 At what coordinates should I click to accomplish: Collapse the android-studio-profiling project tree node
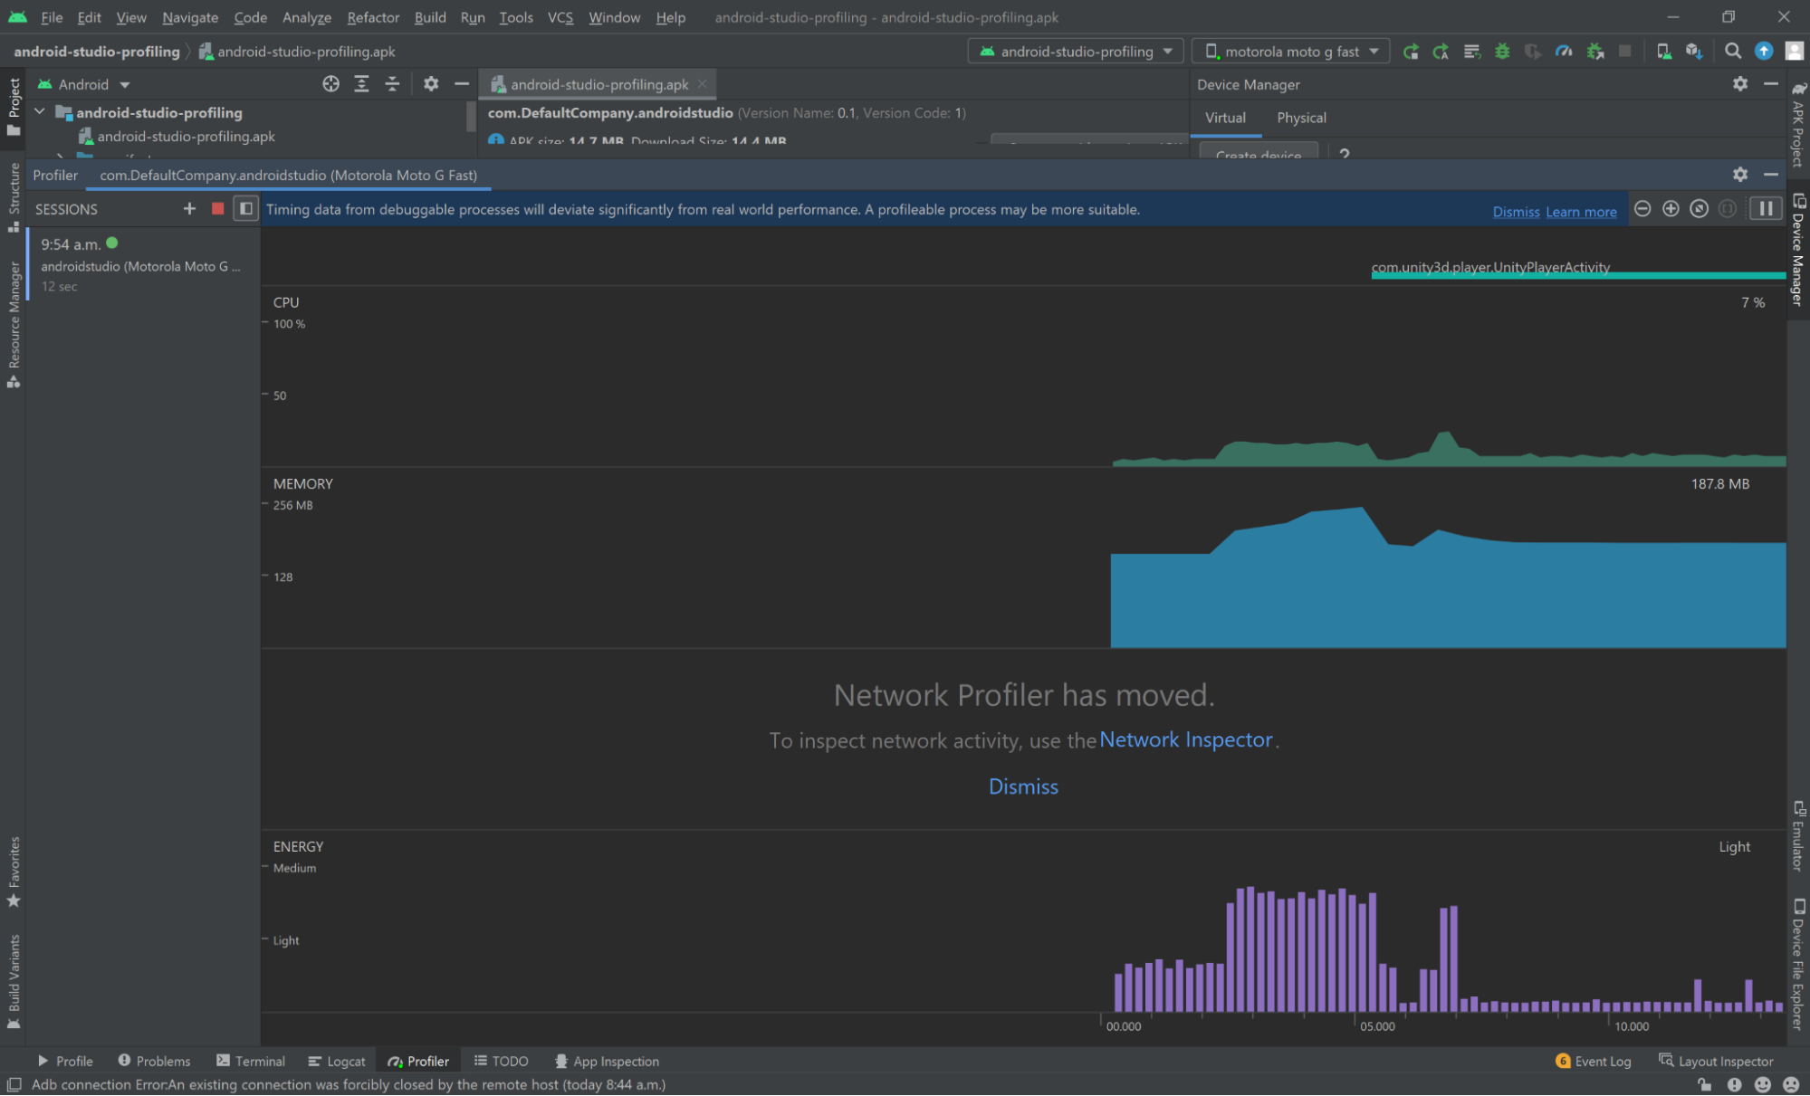click(x=40, y=112)
